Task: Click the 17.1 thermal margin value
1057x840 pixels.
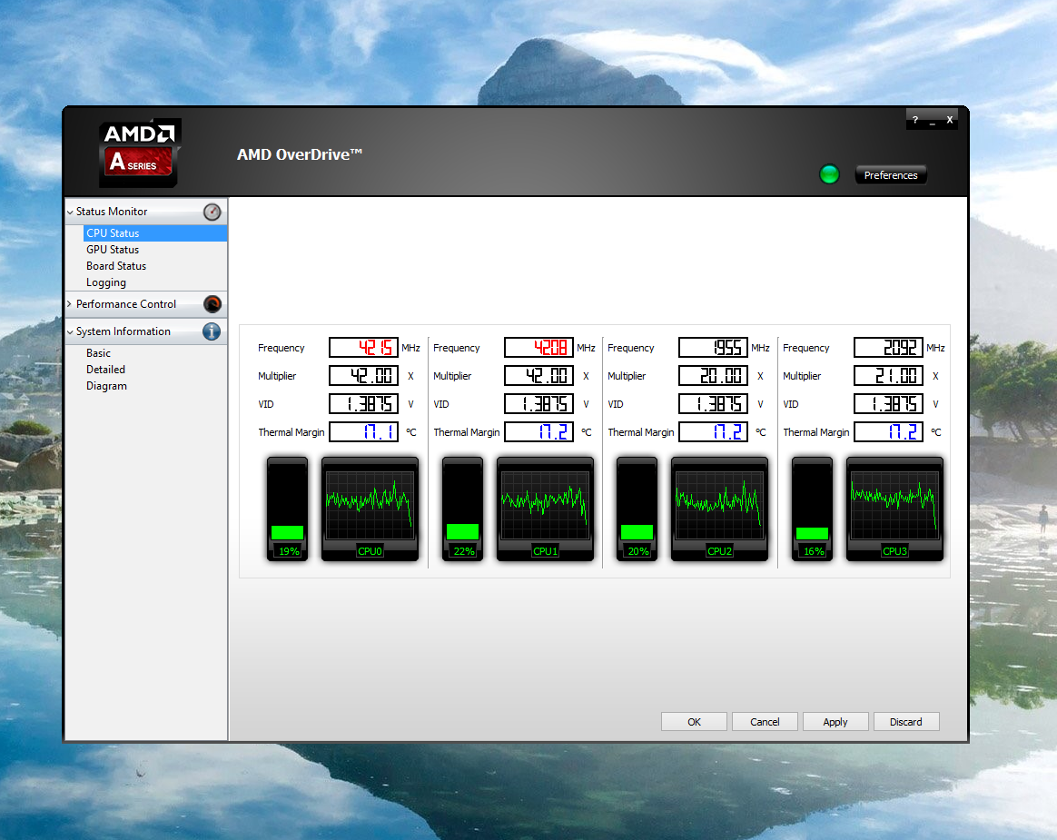Action: (363, 431)
